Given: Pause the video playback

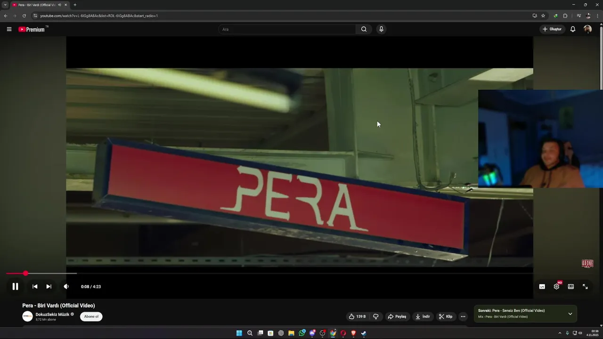Looking at the screenshot, I should tap(15, 286).
